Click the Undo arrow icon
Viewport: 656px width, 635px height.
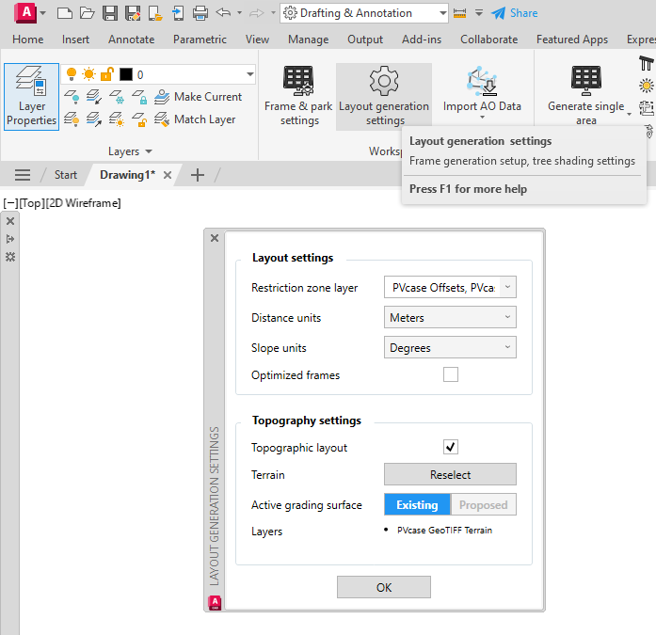(223, 13)
